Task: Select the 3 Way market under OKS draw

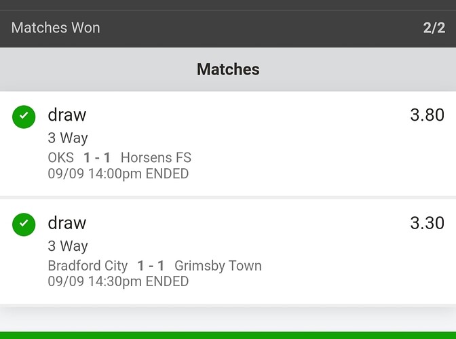Action: coord(68,138)
